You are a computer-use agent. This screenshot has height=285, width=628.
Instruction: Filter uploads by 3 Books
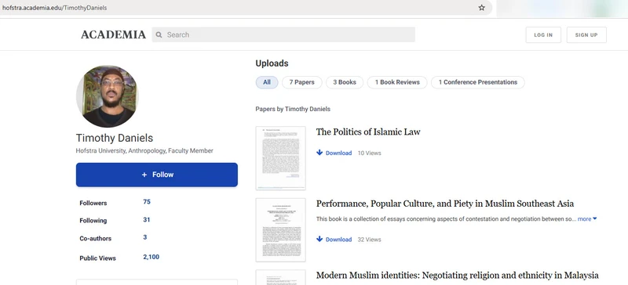345,82
